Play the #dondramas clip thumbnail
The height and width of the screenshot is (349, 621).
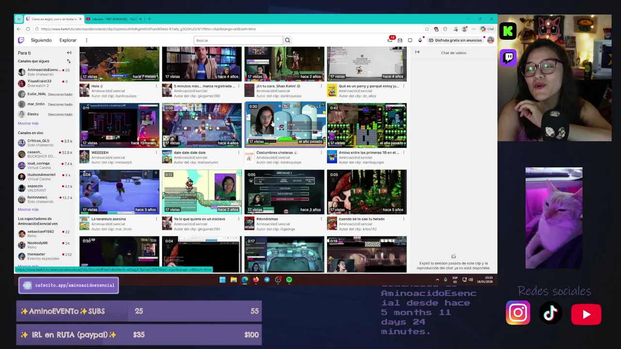(x=284, y=192)
